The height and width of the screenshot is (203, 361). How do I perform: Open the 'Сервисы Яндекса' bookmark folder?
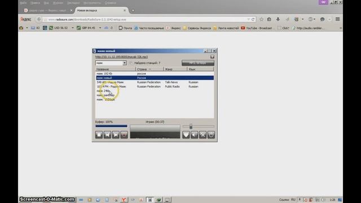click(197, 28)
